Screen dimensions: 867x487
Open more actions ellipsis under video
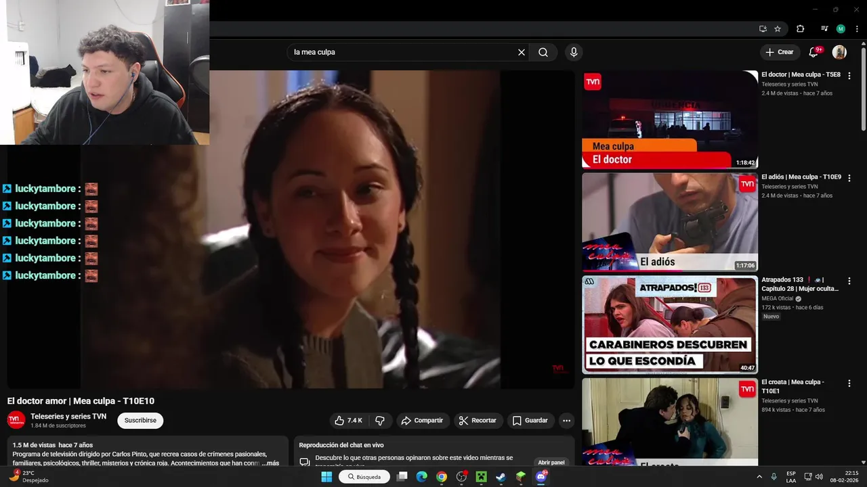click(x=567, y=421)
